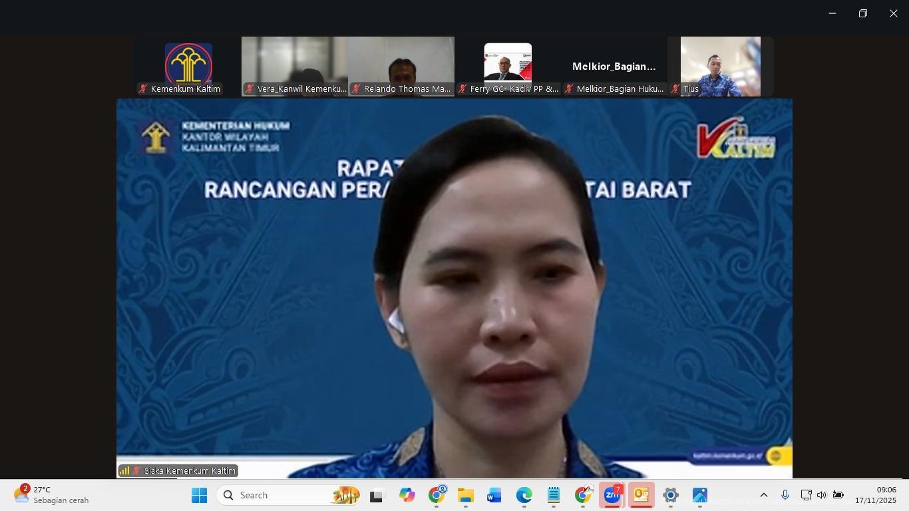Open the Settings gear in the taskbar
The image size is (909, 511).
(x=670, y=495)
